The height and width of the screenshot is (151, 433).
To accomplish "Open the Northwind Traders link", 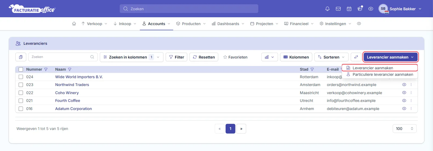I will [x=72, y=85].
